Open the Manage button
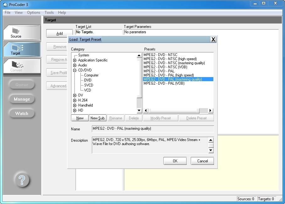Image resolution: width=285 pixels, height=204 pixels. [x=22, y=99]
